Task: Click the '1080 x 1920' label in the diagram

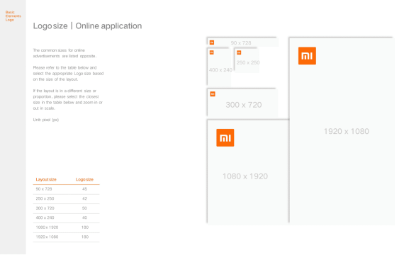Action: tap(245, 176)
